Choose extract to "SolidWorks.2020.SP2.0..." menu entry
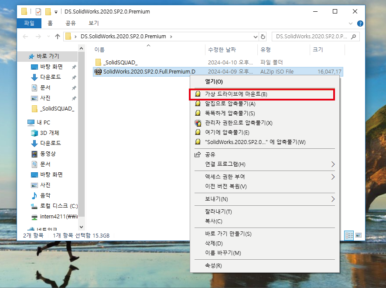Image resolution: width=386 pixels, height=288 pixels. (265, 142)
